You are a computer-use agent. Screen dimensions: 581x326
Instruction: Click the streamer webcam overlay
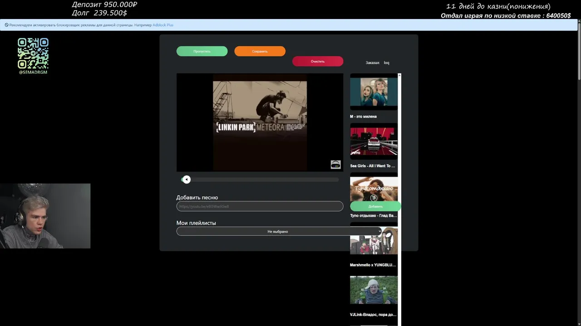point(45,216)
